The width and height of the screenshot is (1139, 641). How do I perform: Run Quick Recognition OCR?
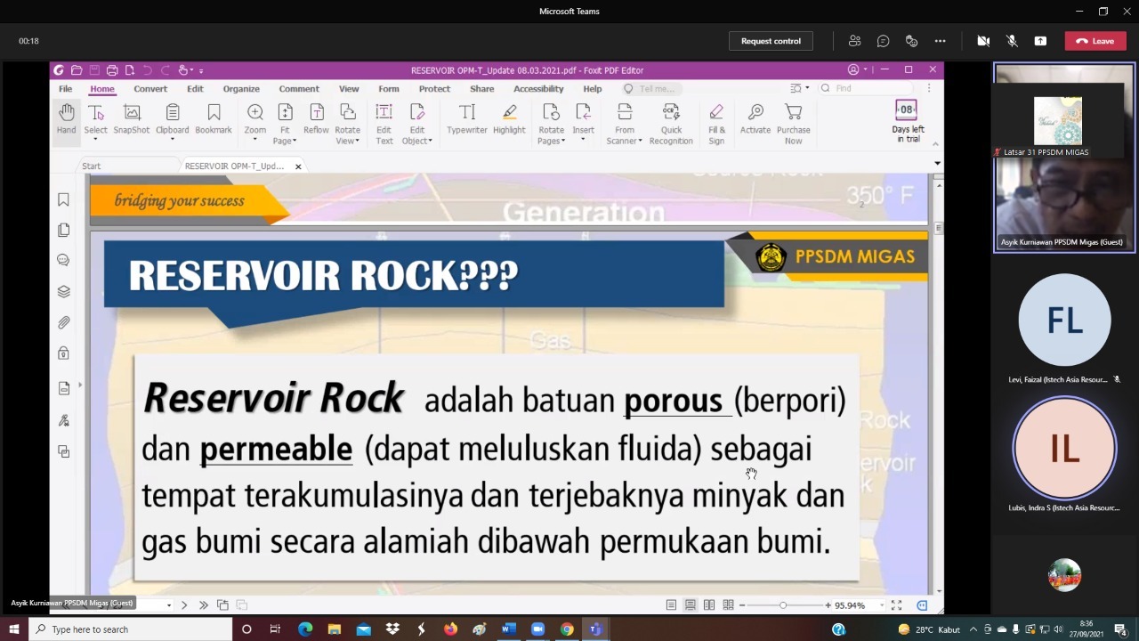click(671, 124)
